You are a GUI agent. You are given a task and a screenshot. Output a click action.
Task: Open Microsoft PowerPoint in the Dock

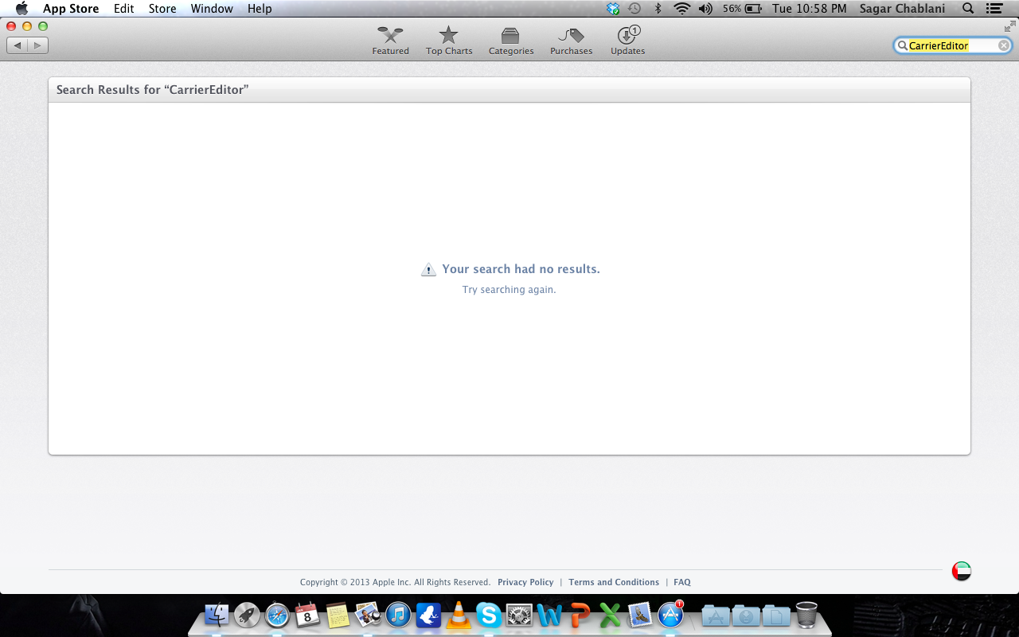tap(580, 615)
